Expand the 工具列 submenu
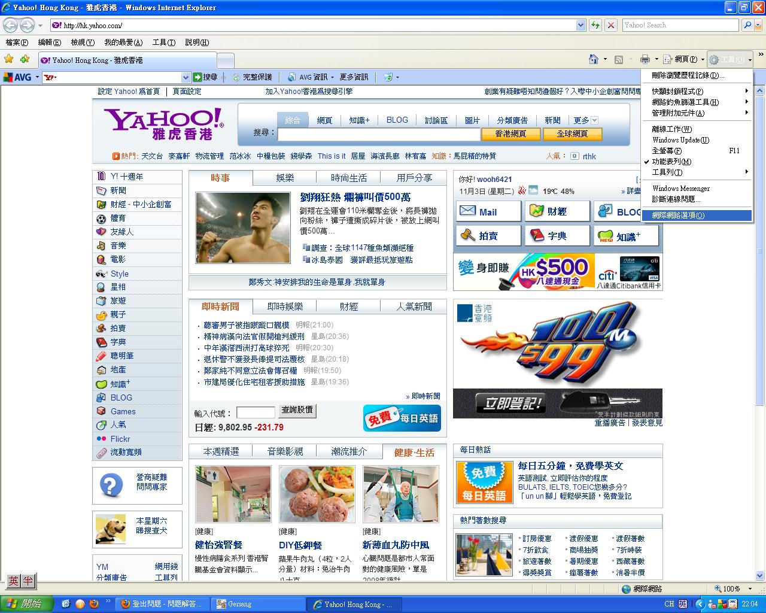The height and width of the screenshot is (613, 766). [x=697, y=172]
